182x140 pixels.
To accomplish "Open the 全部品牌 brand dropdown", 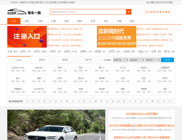I will [136, 60].
